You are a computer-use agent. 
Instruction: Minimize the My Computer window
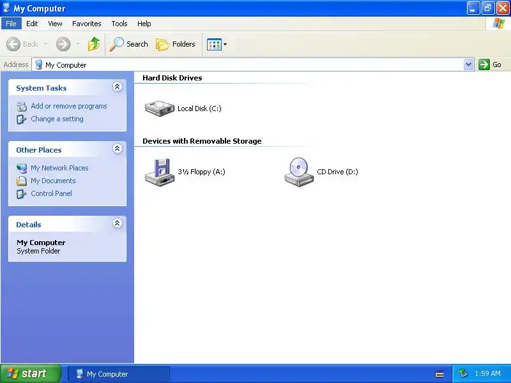(x=473, y=8)
